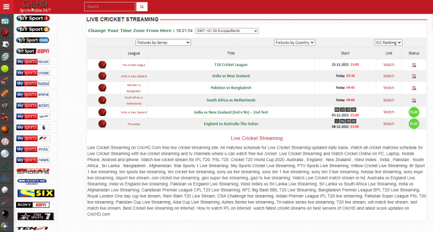Select the hockey stick sidebar icon

pos(5,165)
